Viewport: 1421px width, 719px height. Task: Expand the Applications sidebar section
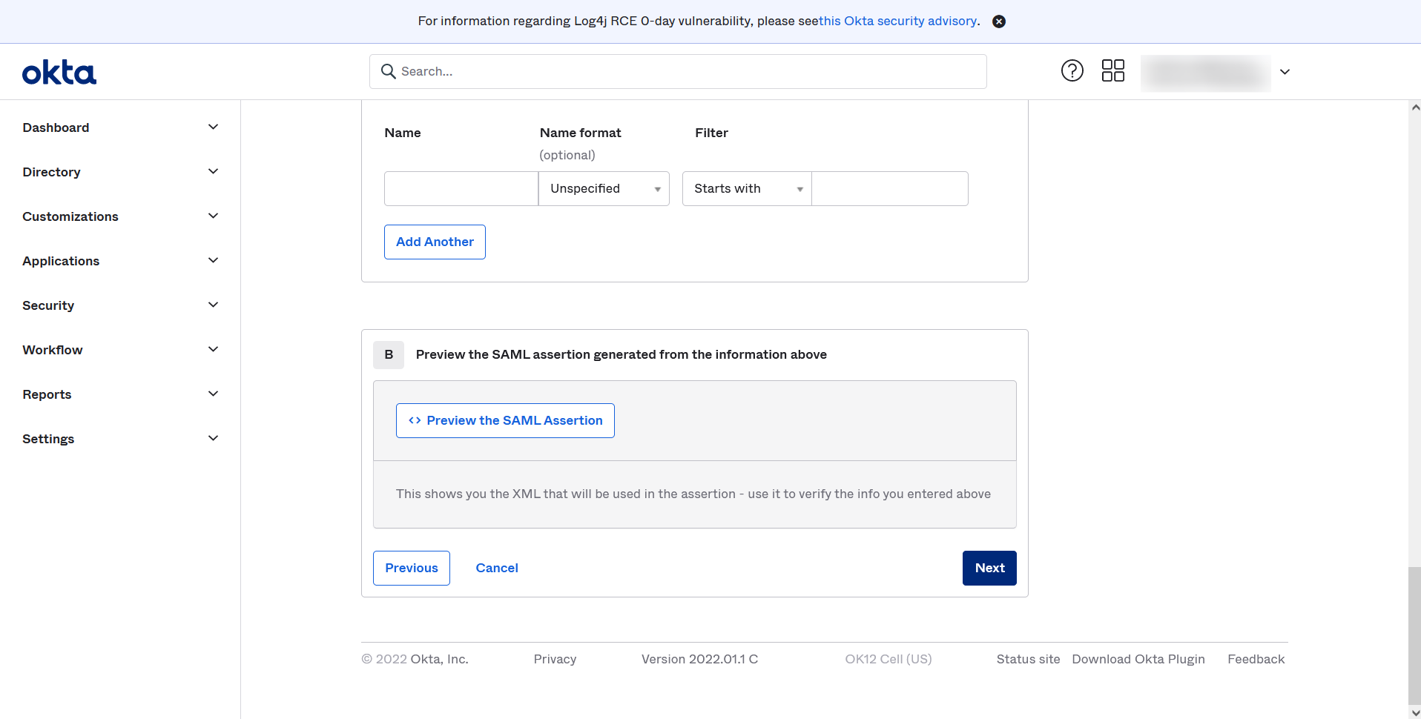click(213, 260)
